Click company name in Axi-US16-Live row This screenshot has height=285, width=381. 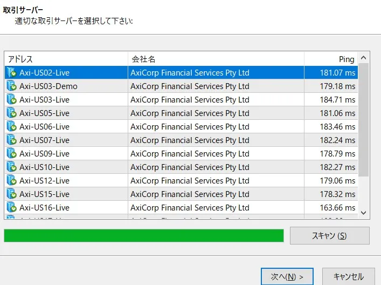coord(190,208)
